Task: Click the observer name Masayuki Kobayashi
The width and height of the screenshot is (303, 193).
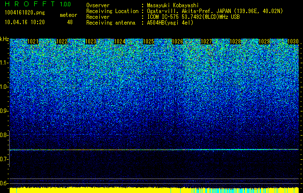Action: [173, 5]
